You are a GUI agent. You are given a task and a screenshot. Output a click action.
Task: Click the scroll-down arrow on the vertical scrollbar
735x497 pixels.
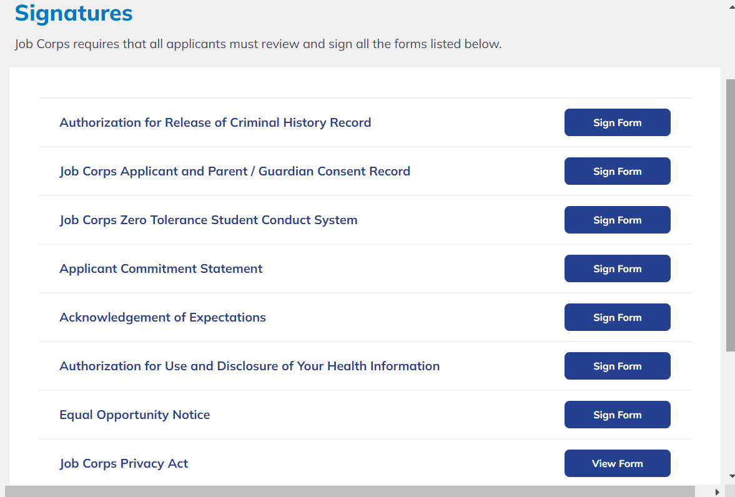[x=731, y=476]
